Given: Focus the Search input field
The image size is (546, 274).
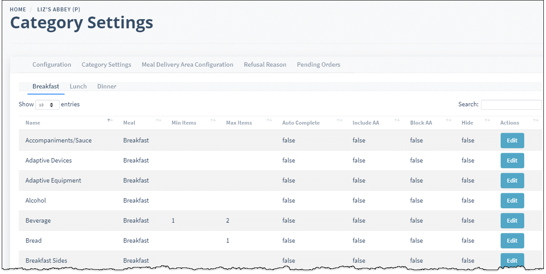Looking at the screenshot, I should (511, 105).
